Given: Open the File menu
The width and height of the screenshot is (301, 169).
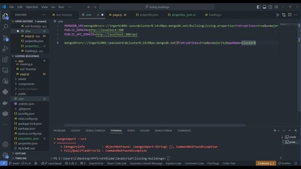Looking at the screenshot, I should [x=12, y=7].
